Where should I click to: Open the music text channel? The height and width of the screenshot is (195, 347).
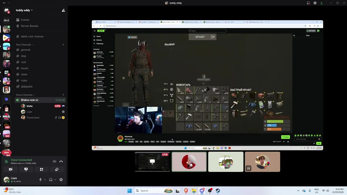[x=40, y=68]
